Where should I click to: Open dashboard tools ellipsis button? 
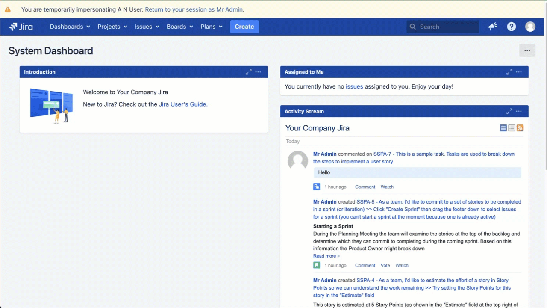[x=527, y=50]
